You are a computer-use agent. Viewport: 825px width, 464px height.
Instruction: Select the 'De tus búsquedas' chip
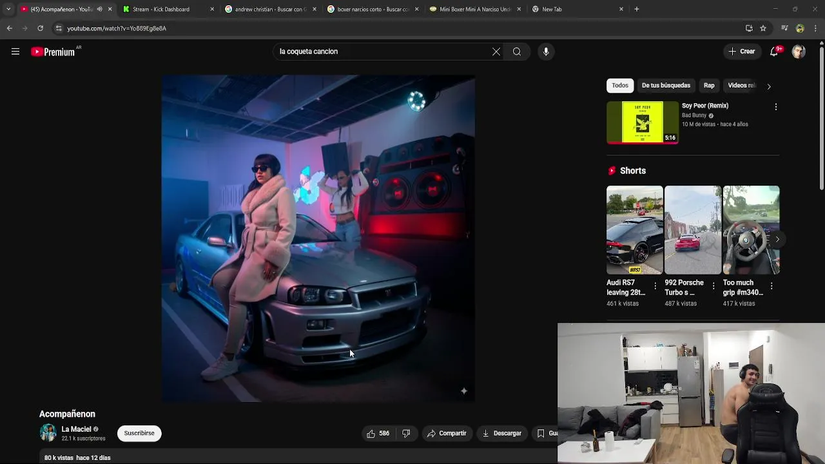click(x=666, y=86)
